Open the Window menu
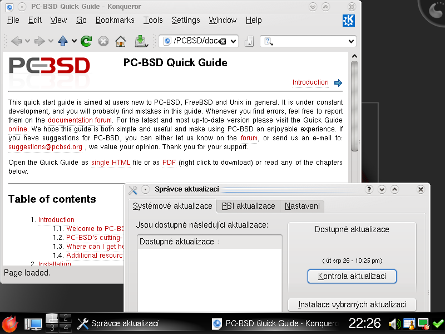The image size is (445, 334). [x=223, y=20]
